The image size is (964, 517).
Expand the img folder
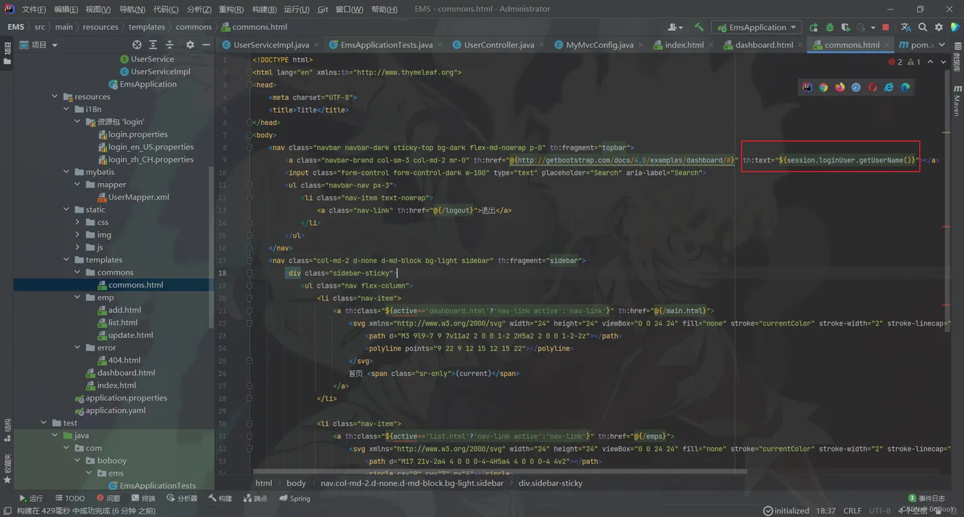pos(78,235)
